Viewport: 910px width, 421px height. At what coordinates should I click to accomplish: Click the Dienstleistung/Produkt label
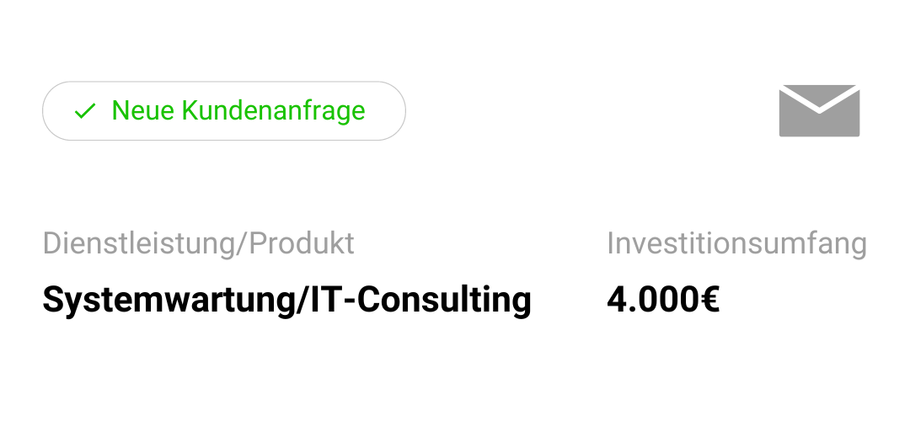199,243
